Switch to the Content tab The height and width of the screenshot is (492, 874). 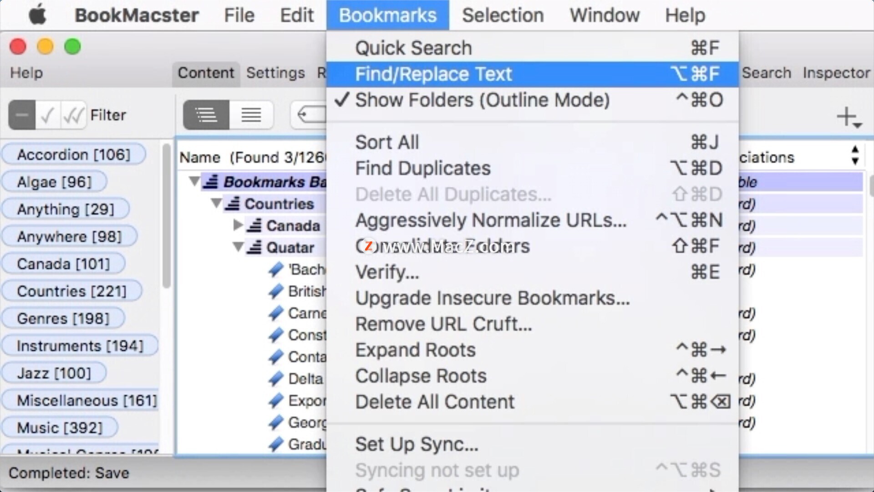(206, 73)
